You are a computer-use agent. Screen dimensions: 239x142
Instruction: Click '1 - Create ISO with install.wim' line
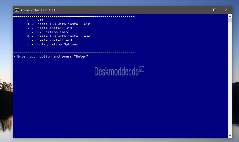(x=59, y=24)
